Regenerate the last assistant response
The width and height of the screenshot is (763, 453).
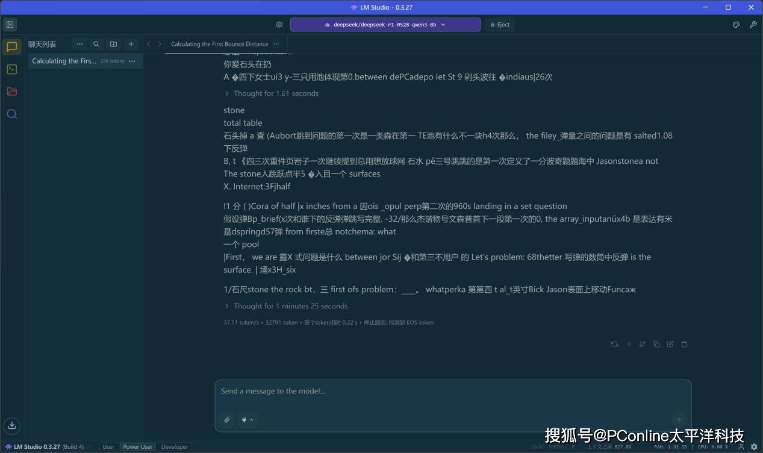tap(614, 344)
